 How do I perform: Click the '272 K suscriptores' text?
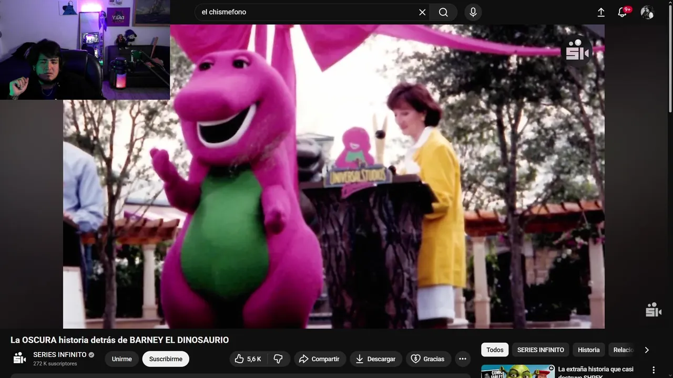tap(55, 364)
